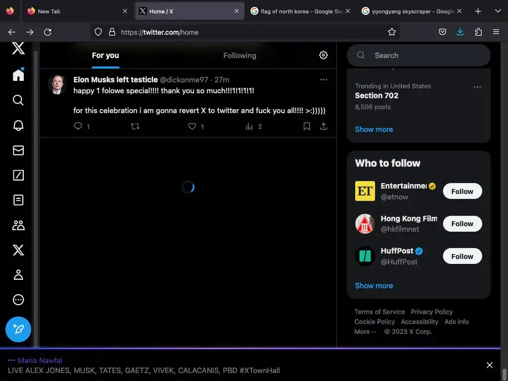Open tracking protection shield icon
508x381 pixels.
tap(98, 32)
